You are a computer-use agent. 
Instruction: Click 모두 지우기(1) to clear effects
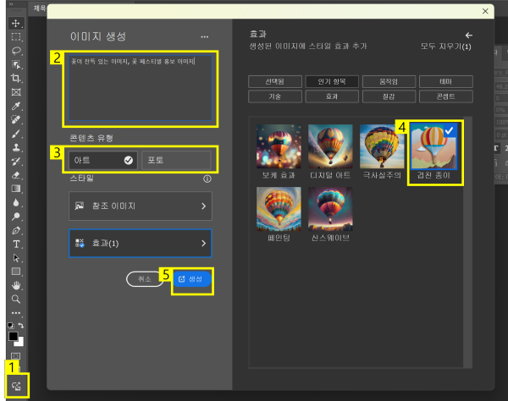pyautogui.click(x=446, y=47)
